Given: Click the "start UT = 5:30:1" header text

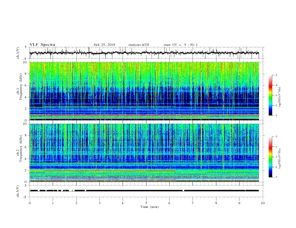Looking at the screenshot, I should pyautogui.click(x=181, y=45).
